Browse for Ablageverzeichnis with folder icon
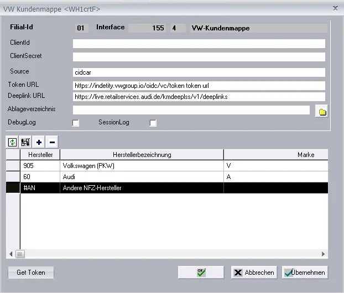Screen dimensions: 344x293 pos(322,112)
